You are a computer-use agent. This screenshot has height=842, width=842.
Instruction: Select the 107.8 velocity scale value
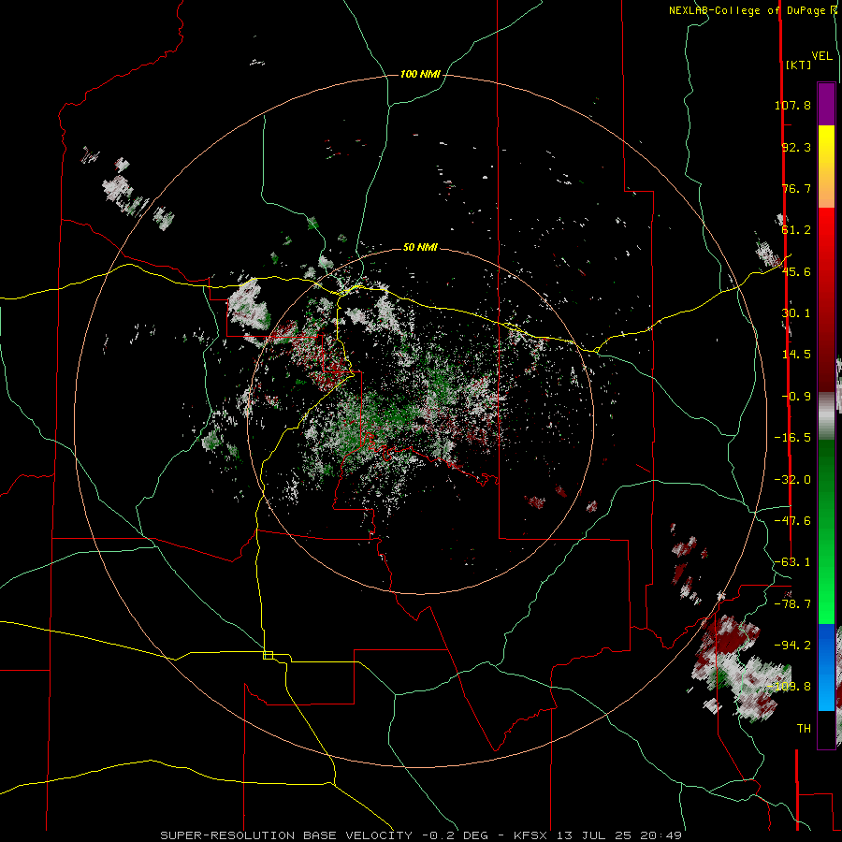(792, 105)
